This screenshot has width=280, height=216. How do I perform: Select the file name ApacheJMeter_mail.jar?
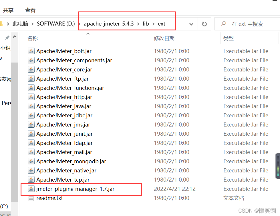64,152
